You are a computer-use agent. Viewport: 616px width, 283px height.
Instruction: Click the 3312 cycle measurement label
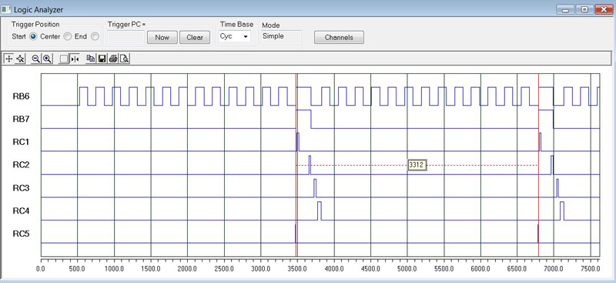[x=417, y=165]
